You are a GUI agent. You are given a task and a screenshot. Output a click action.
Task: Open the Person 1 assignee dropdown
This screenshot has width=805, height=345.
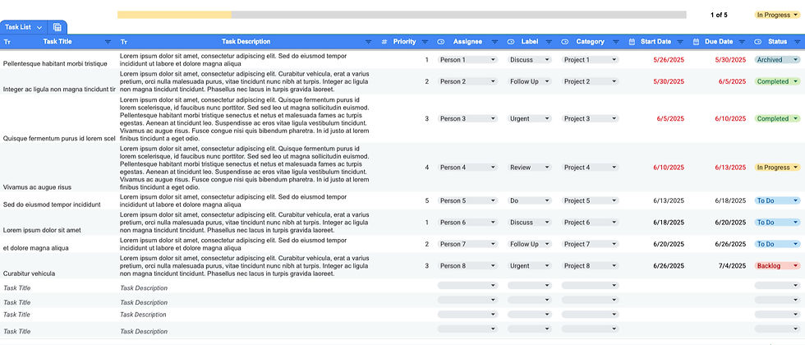click(x=467, y=59)
